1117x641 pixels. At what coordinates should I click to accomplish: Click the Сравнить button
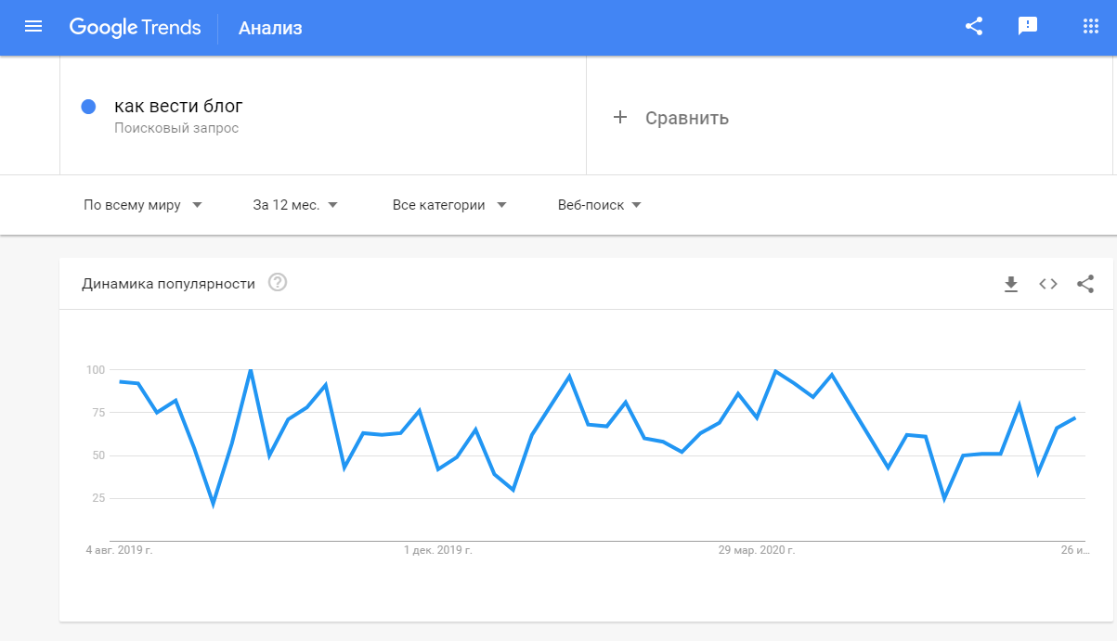point(671,118)
